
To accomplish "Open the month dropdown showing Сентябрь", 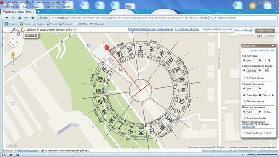I will tap(258, 95).
